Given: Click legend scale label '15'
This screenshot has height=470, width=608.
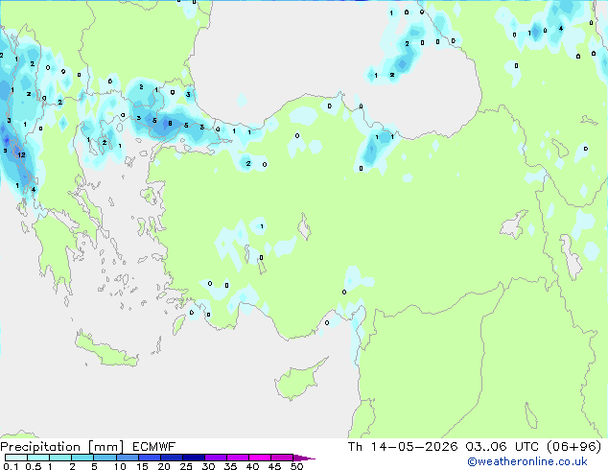Looking at the screenshot, I should point(142,466).
